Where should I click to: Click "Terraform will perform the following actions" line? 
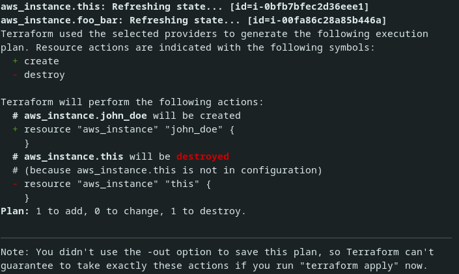click(132, 102)
